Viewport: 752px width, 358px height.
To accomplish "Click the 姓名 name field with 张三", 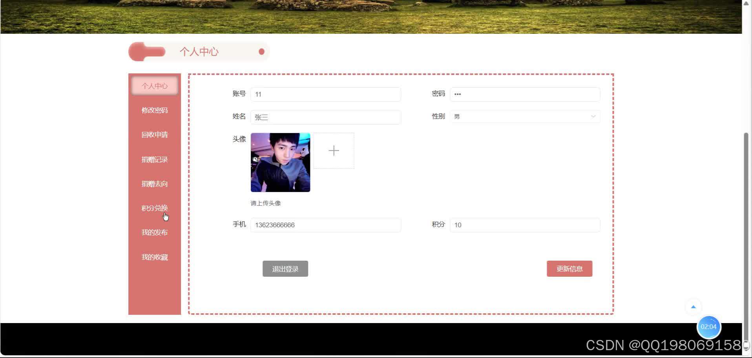I will pyautogui.click(x=326, y=117).
